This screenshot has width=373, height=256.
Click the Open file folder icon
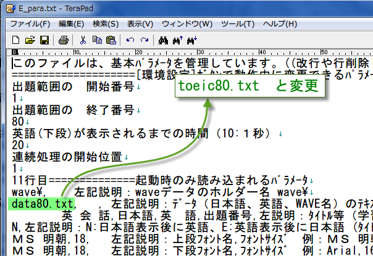[30, 41]
